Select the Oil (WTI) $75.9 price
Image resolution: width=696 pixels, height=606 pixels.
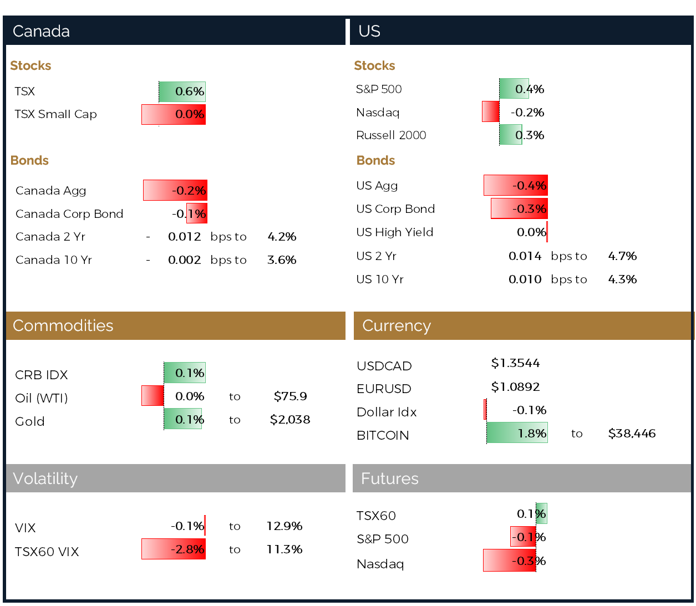click(289, 396)
